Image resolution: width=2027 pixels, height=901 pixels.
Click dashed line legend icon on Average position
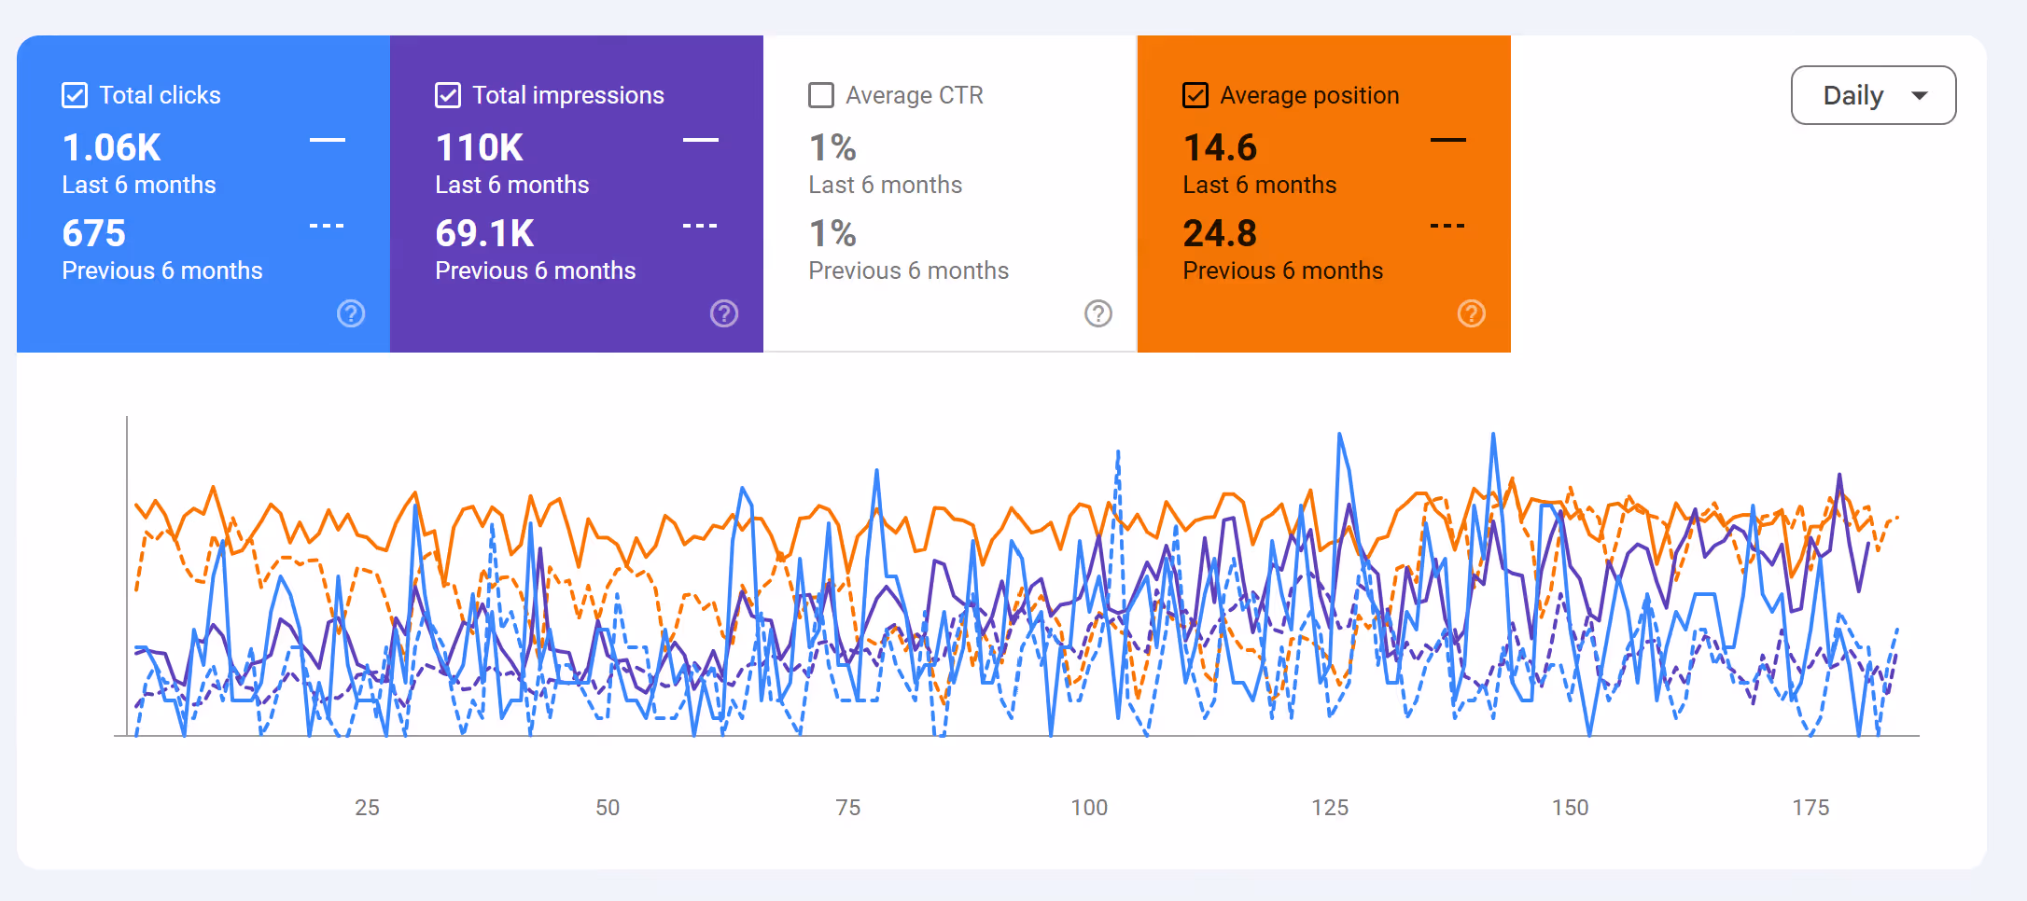click(x=1448, y=226)
